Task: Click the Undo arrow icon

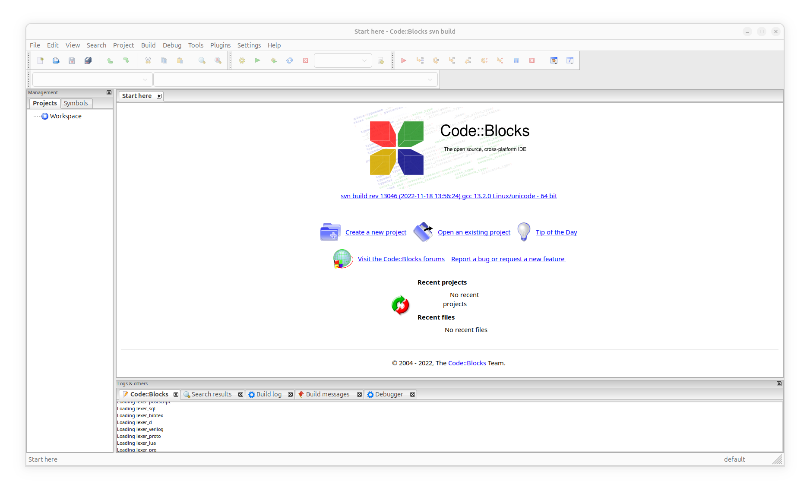Action: tap(110, 60)
